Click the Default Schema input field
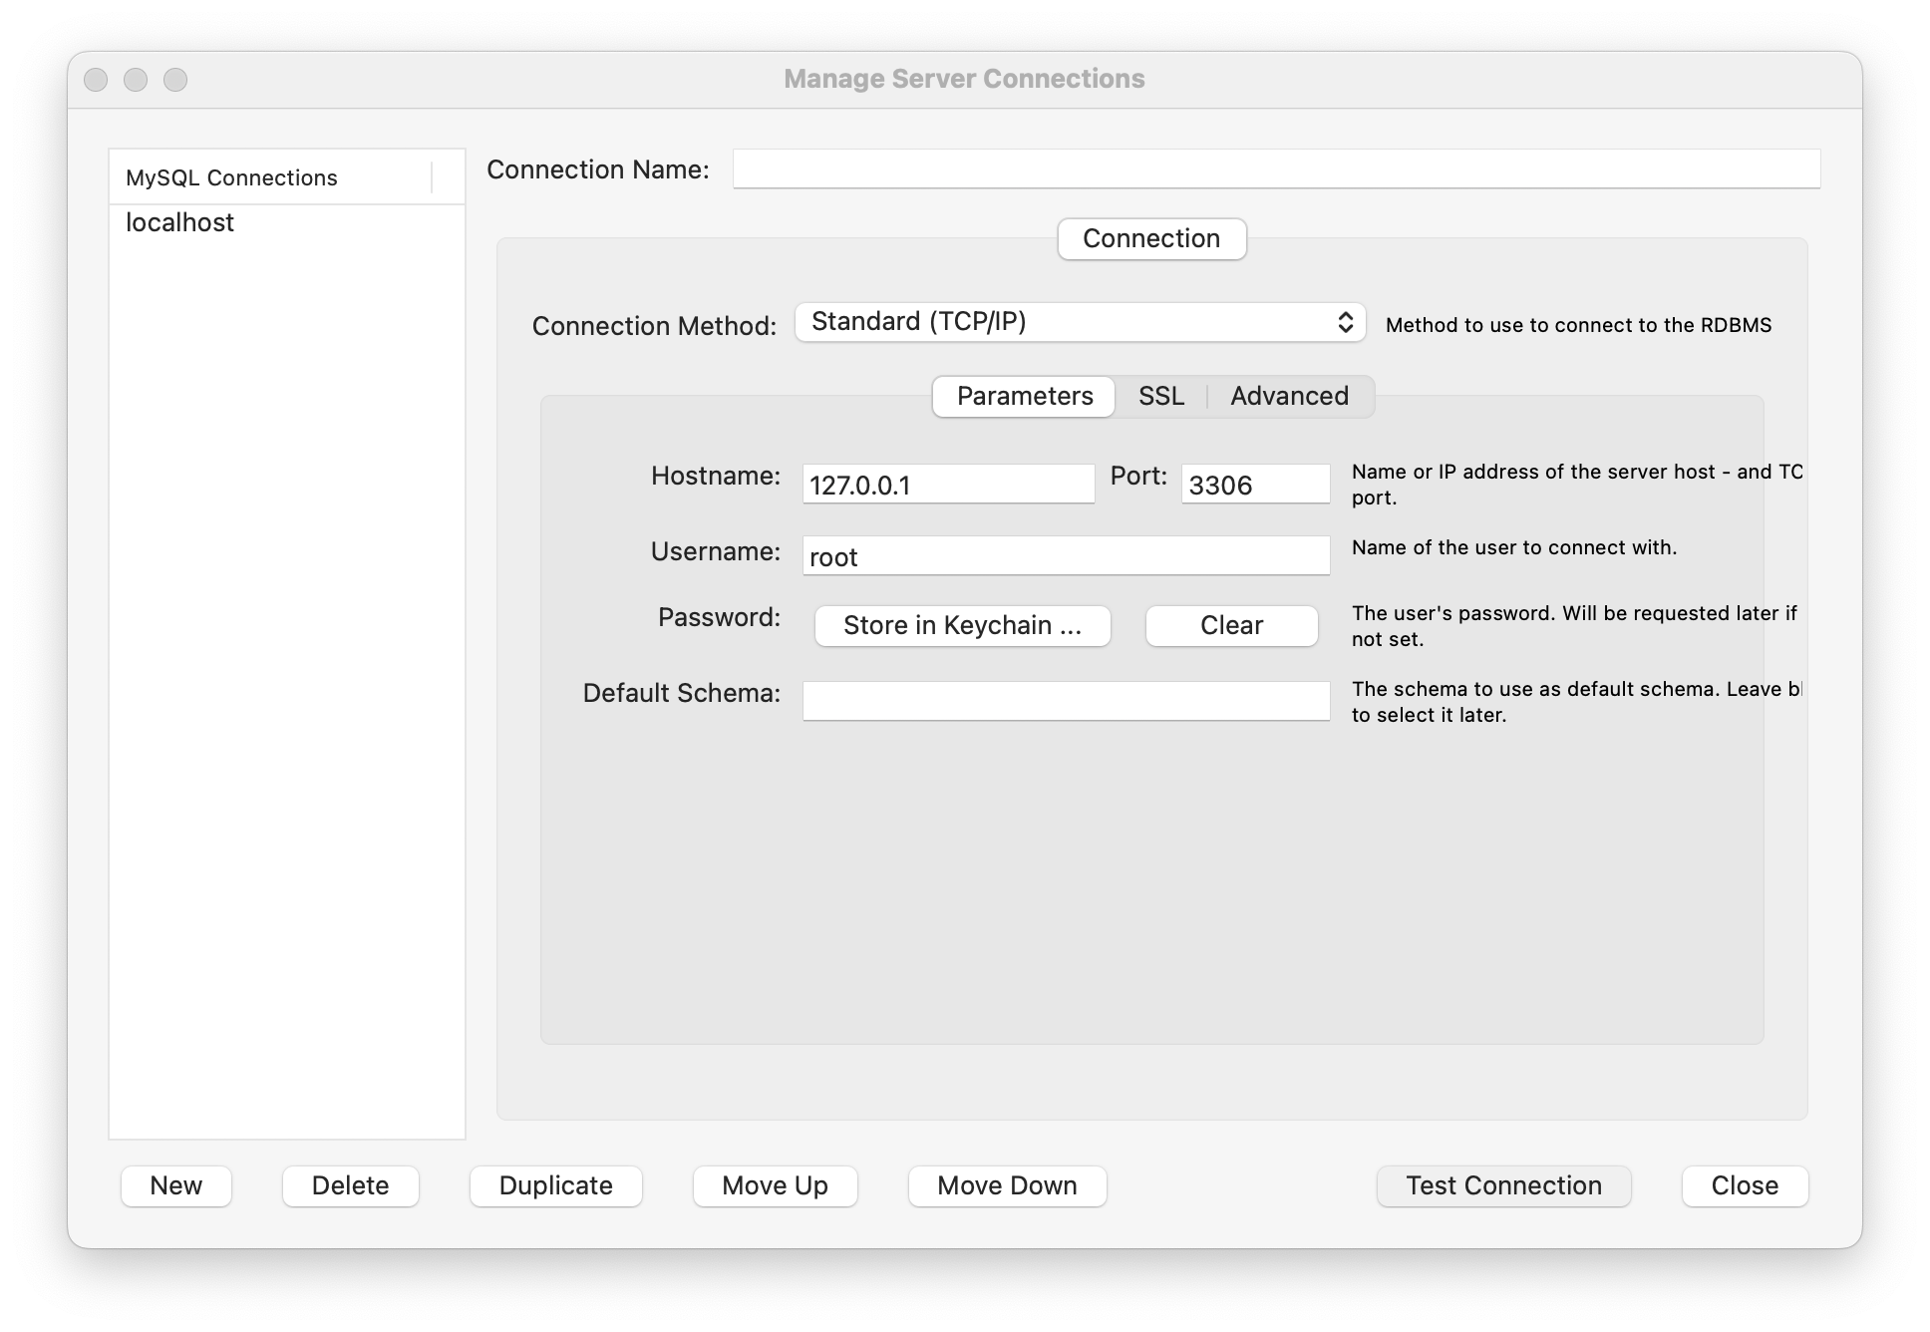This screenshot has width=1930, height=1332. click(x=1065, y=701)
